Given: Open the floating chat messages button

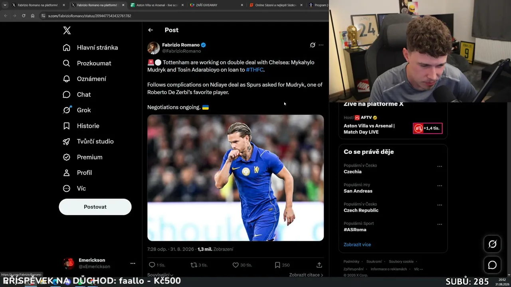Looking at the screenshot, I should pyautogui.click(x=493, y=265).
